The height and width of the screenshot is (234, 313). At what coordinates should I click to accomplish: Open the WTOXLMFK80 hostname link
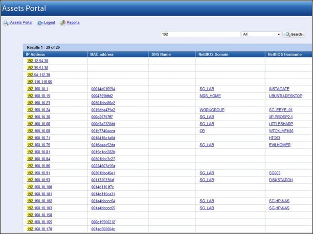point(281,131)
